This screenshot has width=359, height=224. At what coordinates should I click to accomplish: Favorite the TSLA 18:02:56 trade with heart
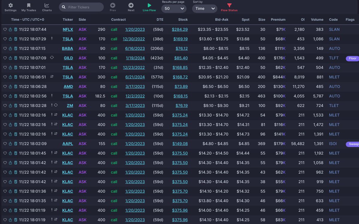click(x=5, y=96)
